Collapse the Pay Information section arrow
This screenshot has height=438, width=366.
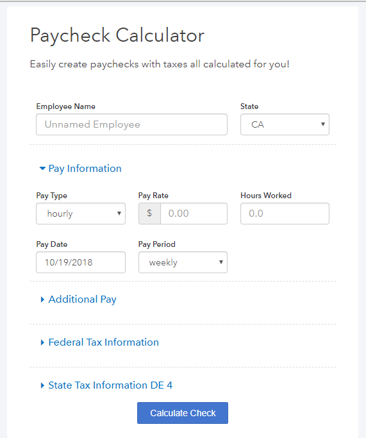(42, 168)
